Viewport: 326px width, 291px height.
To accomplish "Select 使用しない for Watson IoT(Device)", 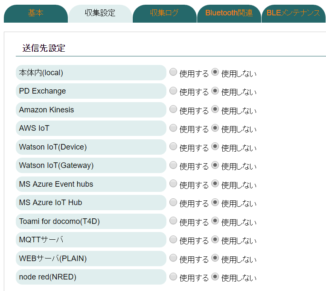I will click(215, 146).
